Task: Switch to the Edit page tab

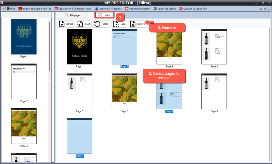Action: pos(72,15)
